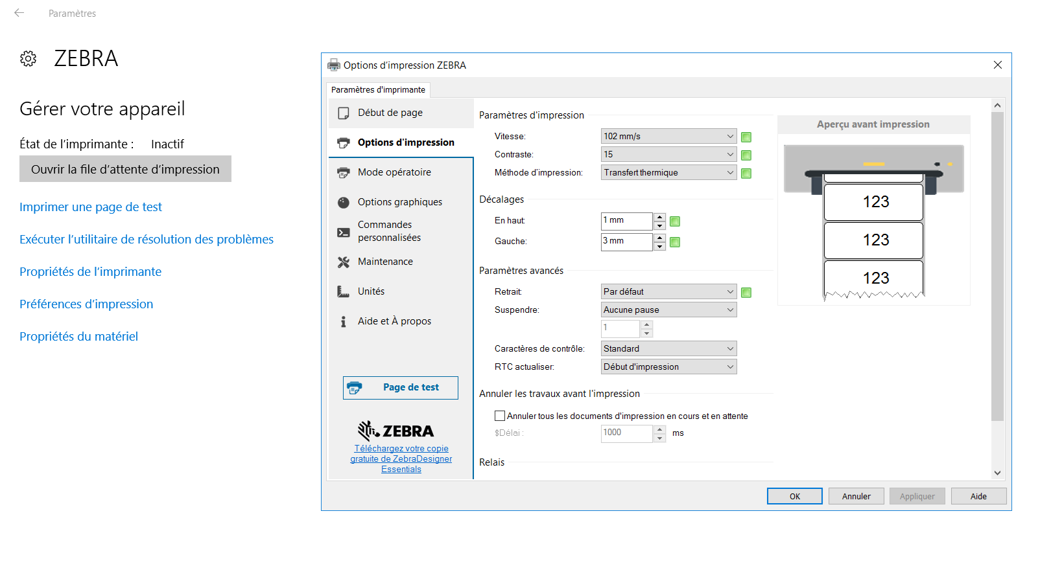Toggle the green indicator next to Vitesse

746,137
